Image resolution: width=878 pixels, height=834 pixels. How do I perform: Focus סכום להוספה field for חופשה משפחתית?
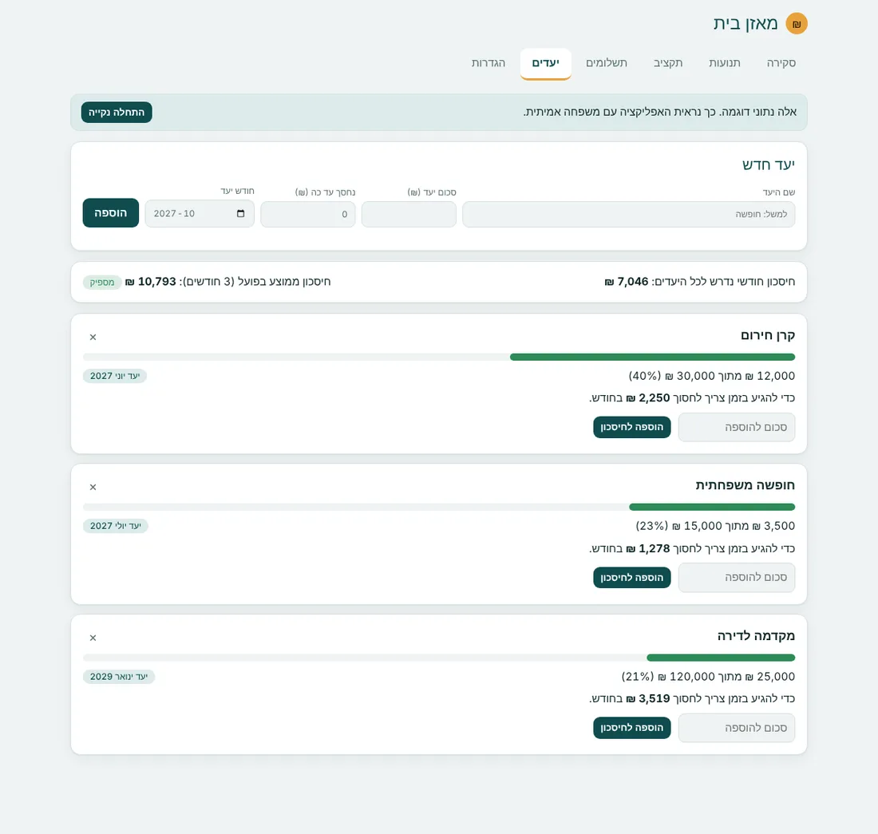click(x=737, y=578)
